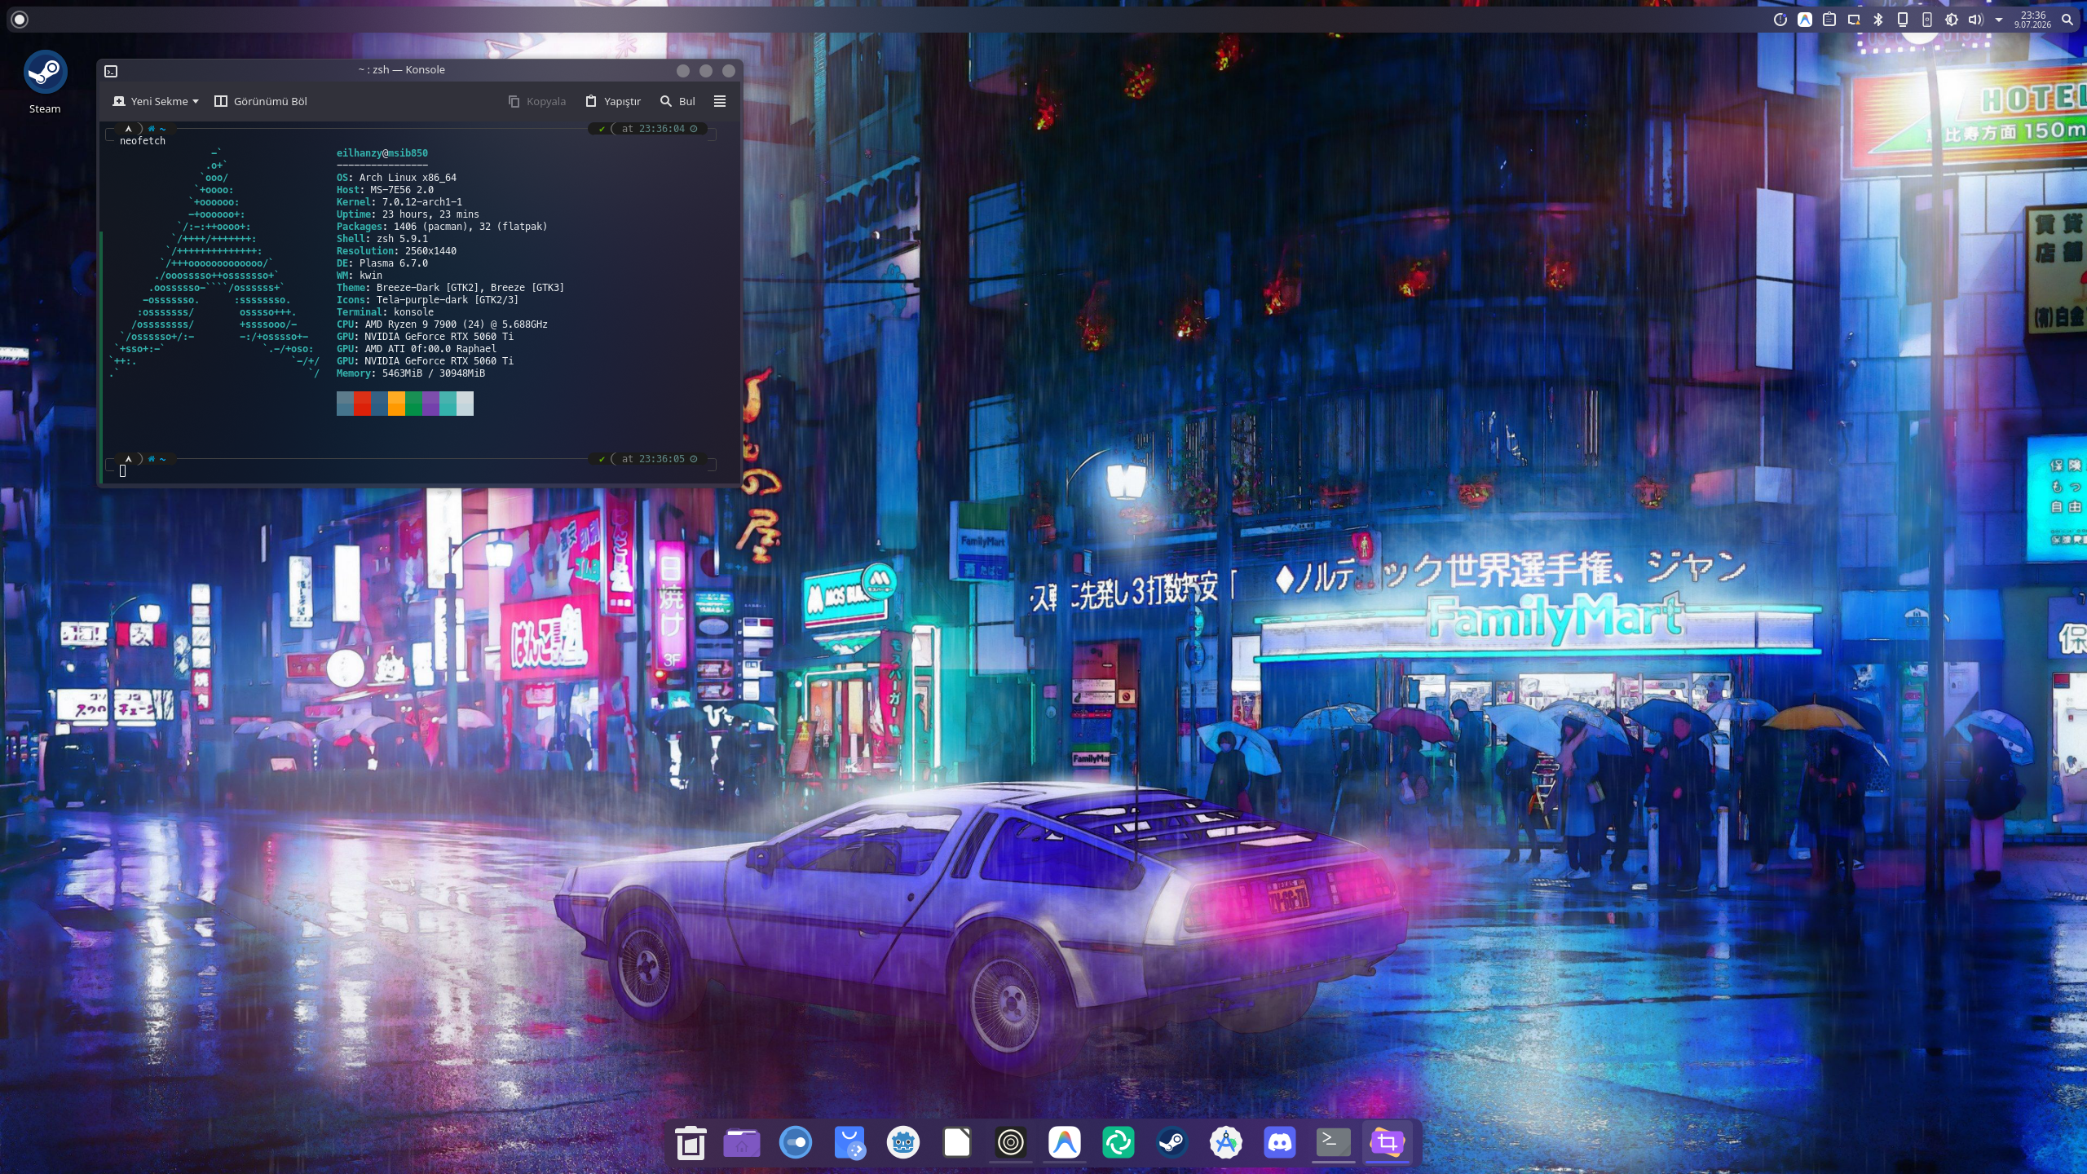Click the 'Packages: 1406 (pacman)' line
Viewport: 2087px width, 1174px height.
point(442,226)
